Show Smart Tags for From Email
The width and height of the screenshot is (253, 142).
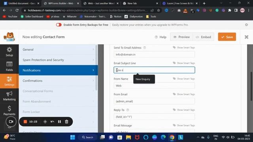click(x=184, y=94)
